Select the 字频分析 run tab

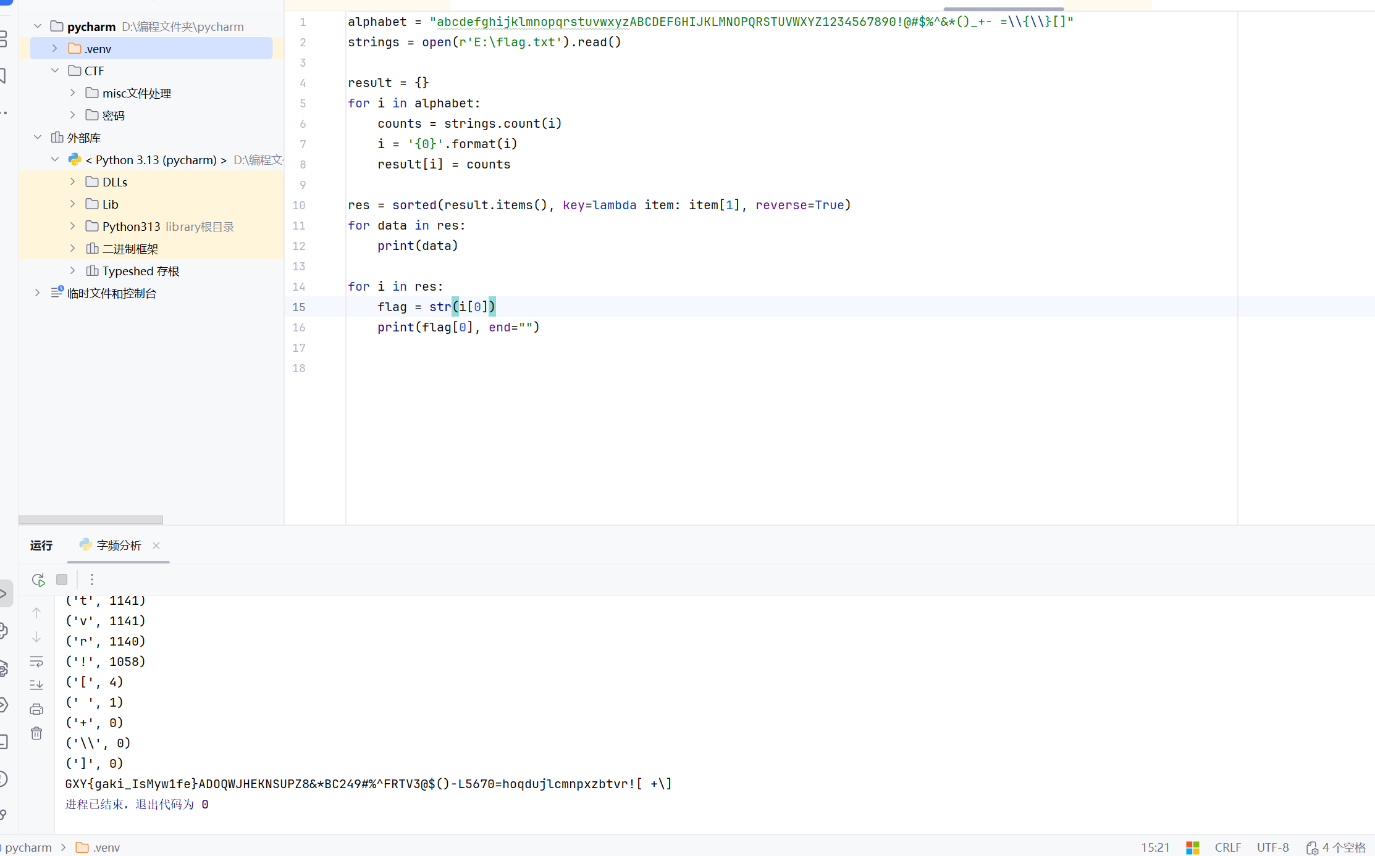point(118,545)
